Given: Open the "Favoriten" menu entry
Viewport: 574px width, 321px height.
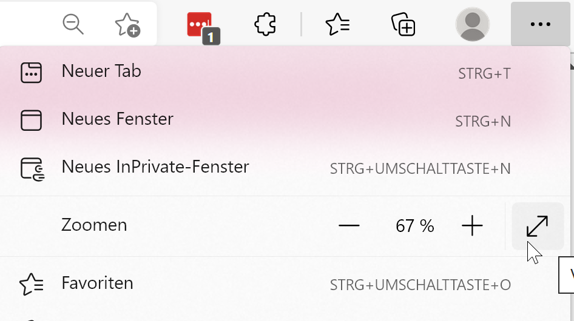Looking at the screenshot, I should tap(97, 283).
